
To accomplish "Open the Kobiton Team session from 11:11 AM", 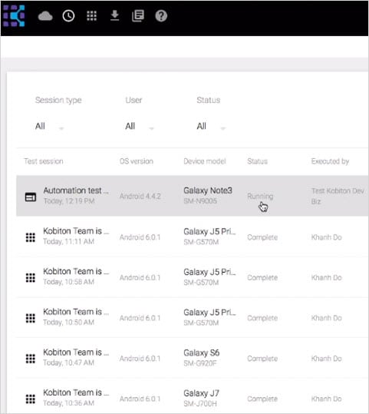I will (x=76, y=231).
